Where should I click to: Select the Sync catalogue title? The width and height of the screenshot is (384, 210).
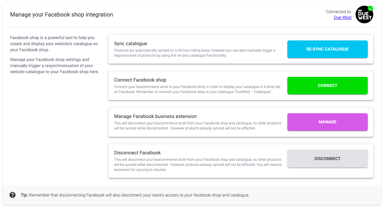(130, 43)
